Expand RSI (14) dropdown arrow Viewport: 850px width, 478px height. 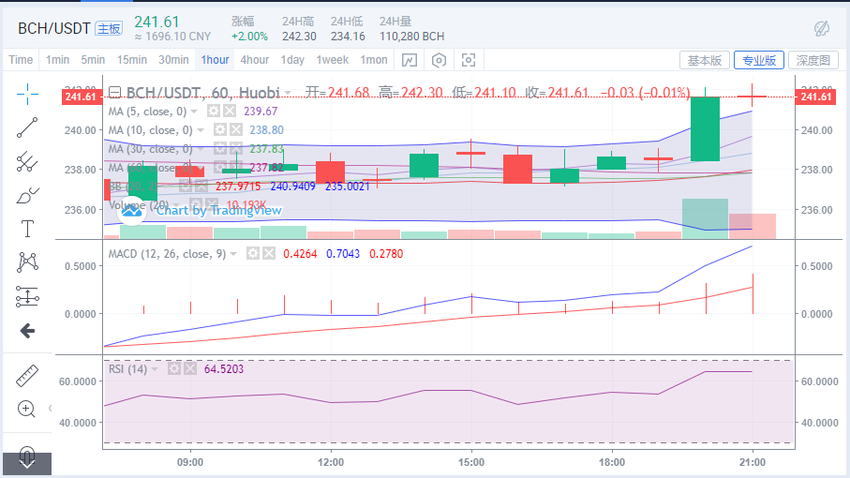pos(155,369)
